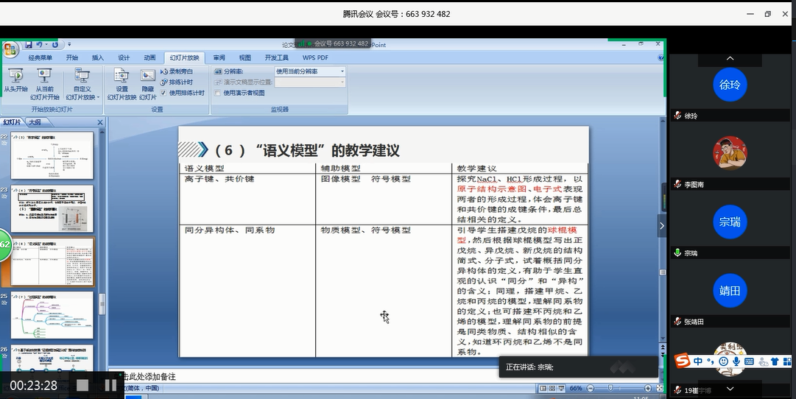Viewport: 796px width, 399px height.
Task: Collapse participant list with top chevron
Action: coord(730,58)
